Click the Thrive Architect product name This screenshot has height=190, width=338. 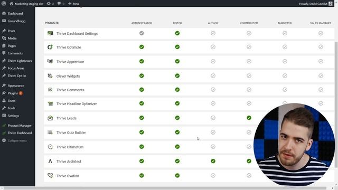pyautogui.click(x=69, y=161)
